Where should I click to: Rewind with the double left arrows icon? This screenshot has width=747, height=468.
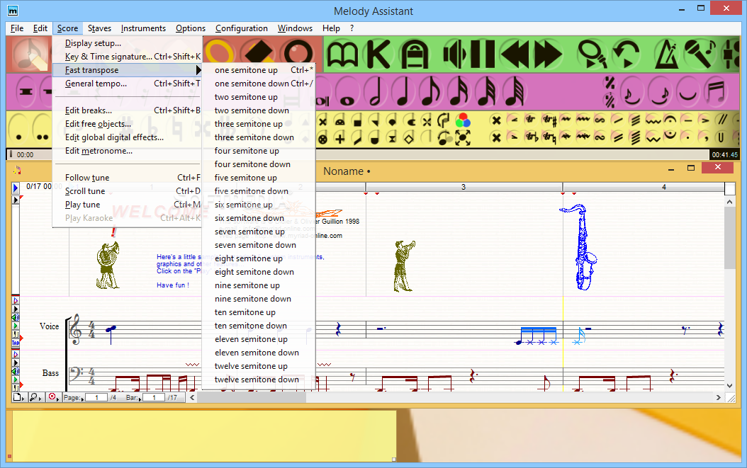coord(515,55)
